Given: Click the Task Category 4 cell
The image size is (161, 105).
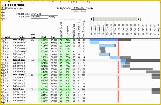Looking at the screenshot, I should click(19, 89).
